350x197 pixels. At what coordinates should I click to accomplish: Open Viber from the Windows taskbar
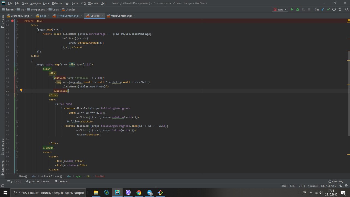point(128,192)
